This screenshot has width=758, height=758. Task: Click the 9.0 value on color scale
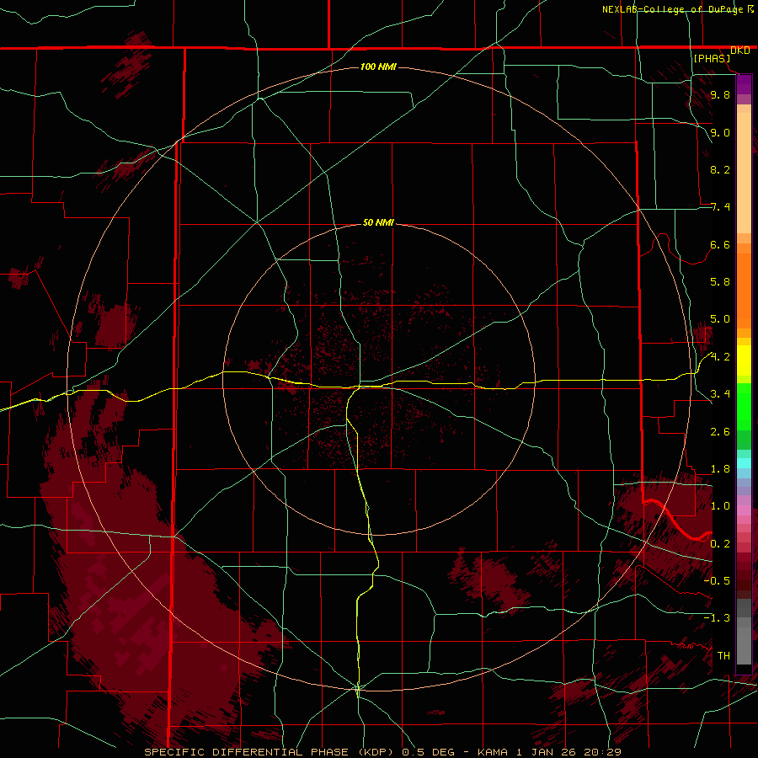click(x=720, y=132)
